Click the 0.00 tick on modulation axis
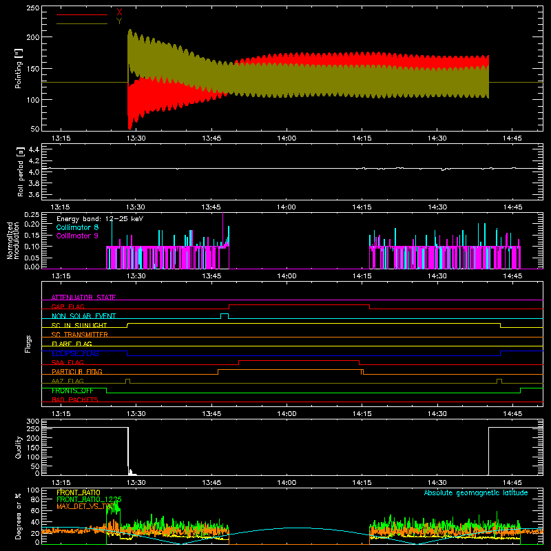This screenshot has height=551, width=551. (x=32, y=267)
